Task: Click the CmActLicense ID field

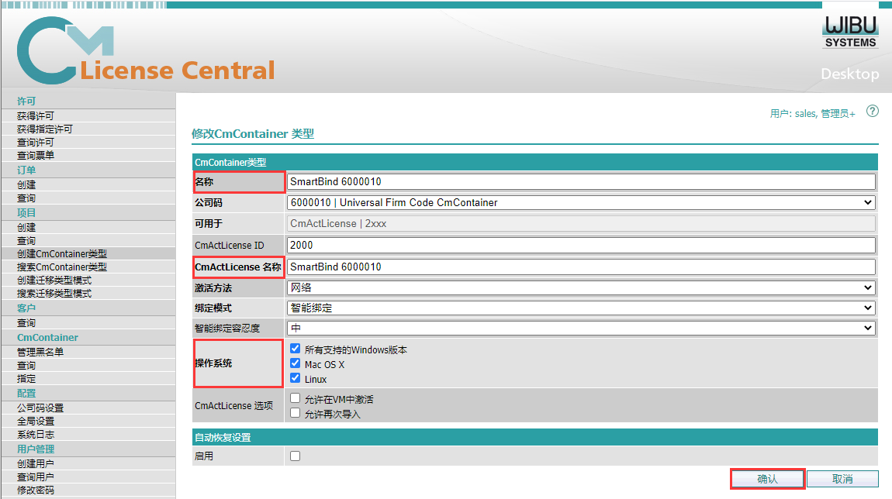Action: point(581,245)
